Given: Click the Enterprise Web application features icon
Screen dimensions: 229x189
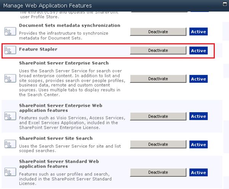Looking at the screenshot, I should tap(9, 116).
